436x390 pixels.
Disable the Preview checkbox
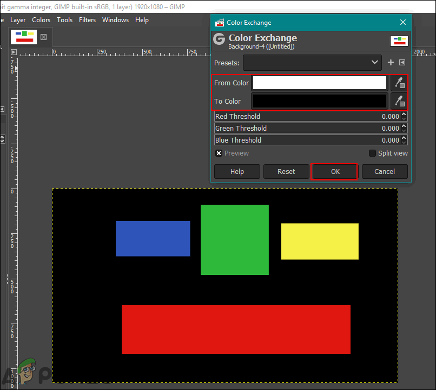[x=219, y=153]
